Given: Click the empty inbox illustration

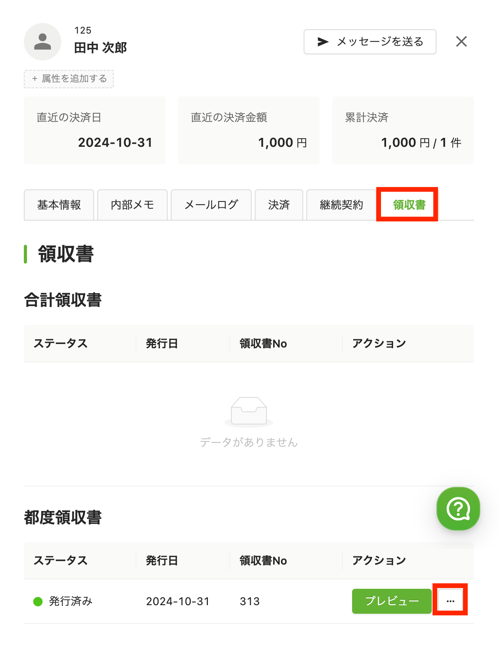Looking at the screenshot, I should [249, 411].
